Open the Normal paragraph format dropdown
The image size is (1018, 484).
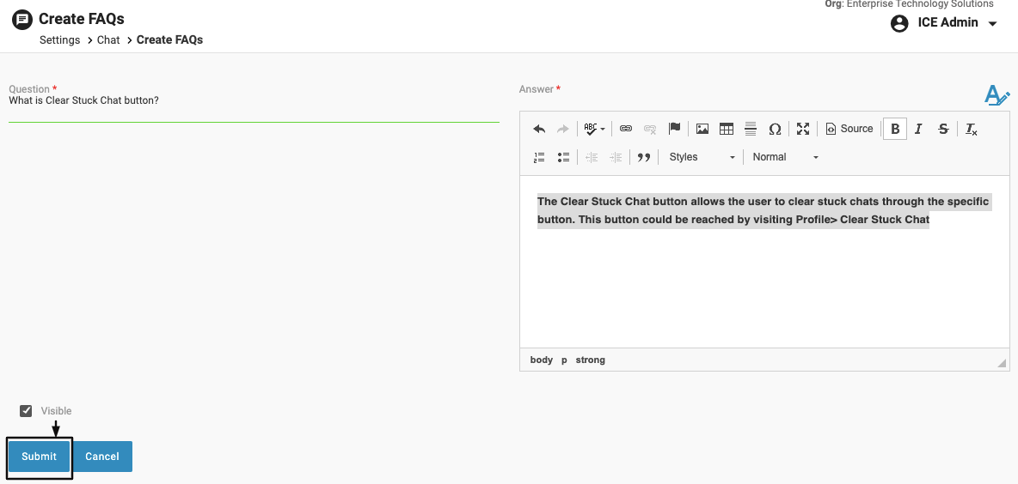pyautogui.click(x=785, y=157)
